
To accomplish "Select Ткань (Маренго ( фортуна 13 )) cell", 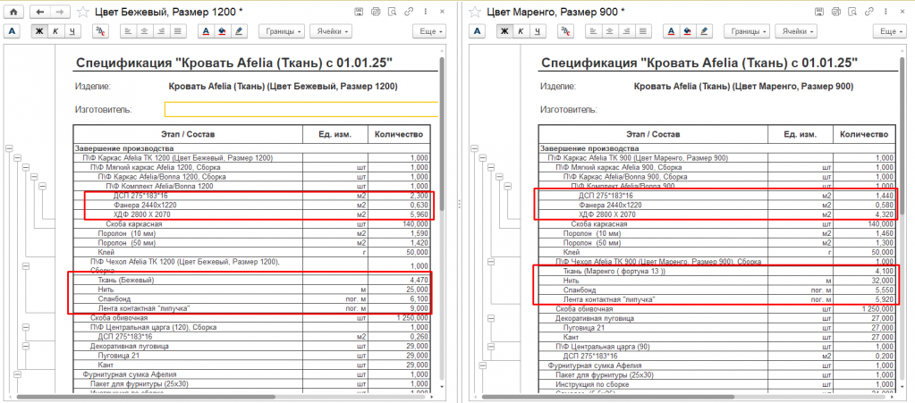I will point(654,271).
